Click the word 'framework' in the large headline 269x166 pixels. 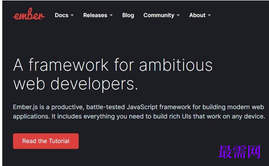[69, 64]
